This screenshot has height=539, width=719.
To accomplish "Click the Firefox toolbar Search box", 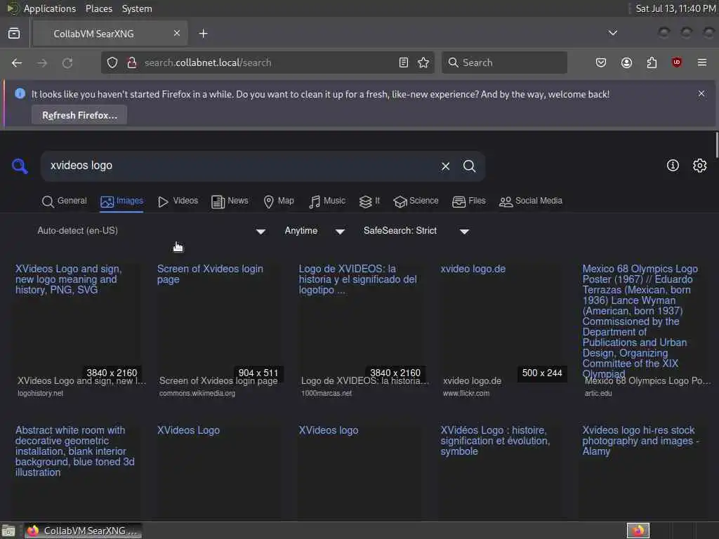I will coord(504,62).
